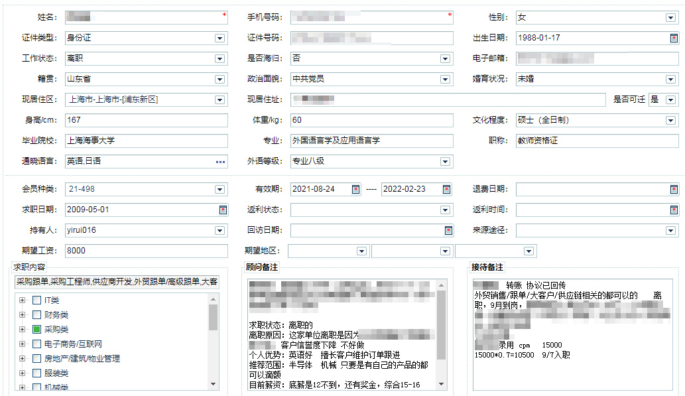Check the 房地产/建筑/物业管理 checkbox

pos(36,358)
